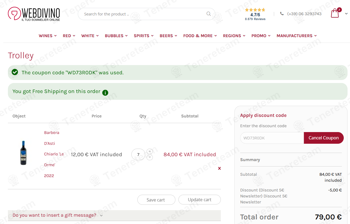Open the SPIRITS menu
Screen dimensions: 350x224
click(144, 36)
